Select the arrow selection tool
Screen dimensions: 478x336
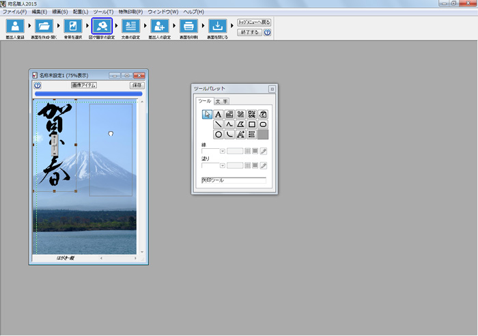click(208, 114)
